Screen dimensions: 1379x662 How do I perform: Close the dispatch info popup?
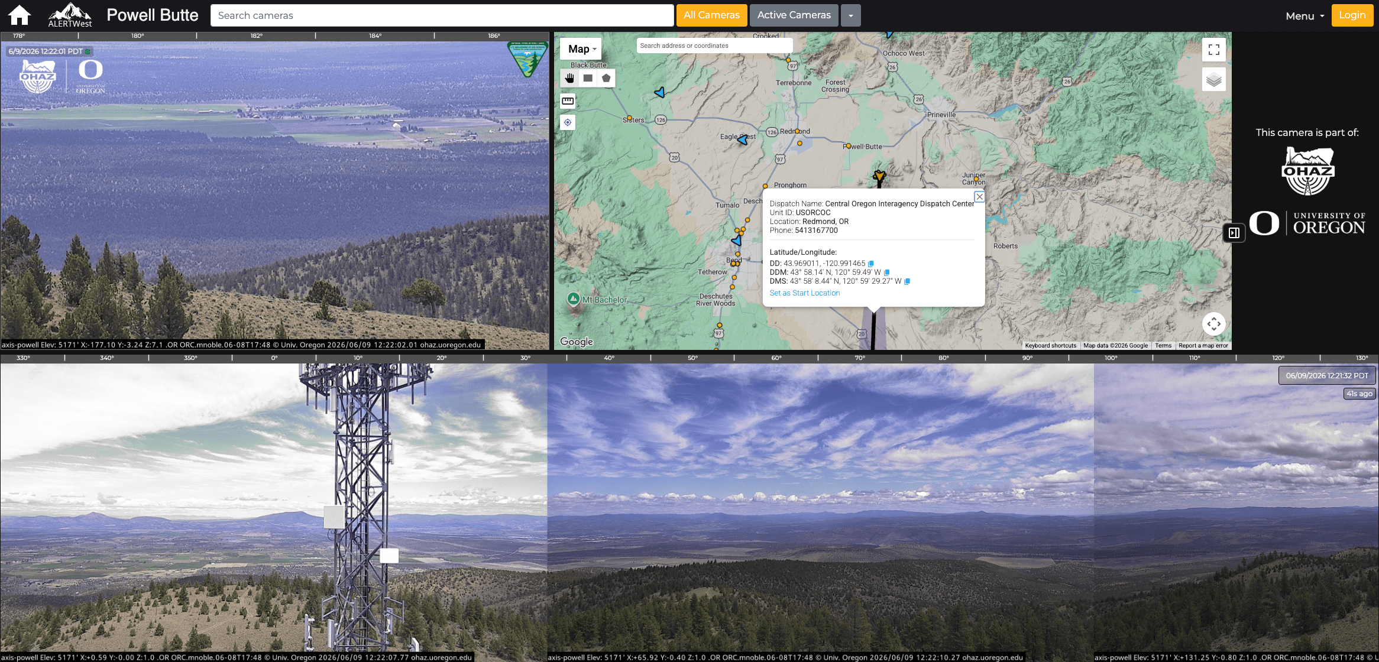click(x=979, y=197)
